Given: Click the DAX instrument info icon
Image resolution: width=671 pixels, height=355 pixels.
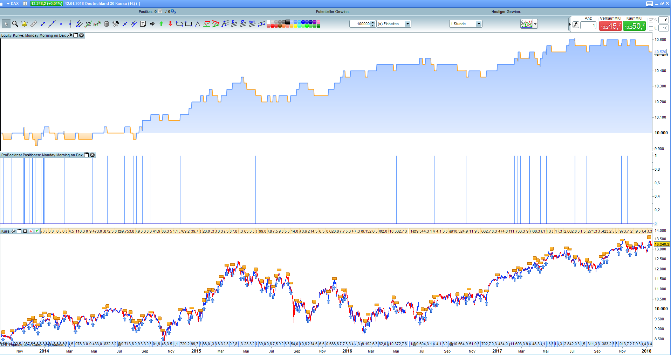Looking at the screenshot, I should (25, 3).
